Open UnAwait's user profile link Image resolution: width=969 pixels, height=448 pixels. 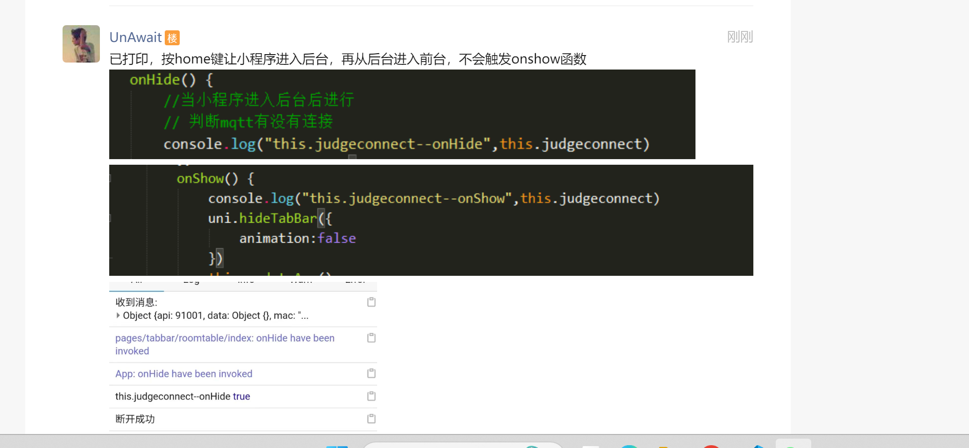pyautogui.click(x=135, y=37)
